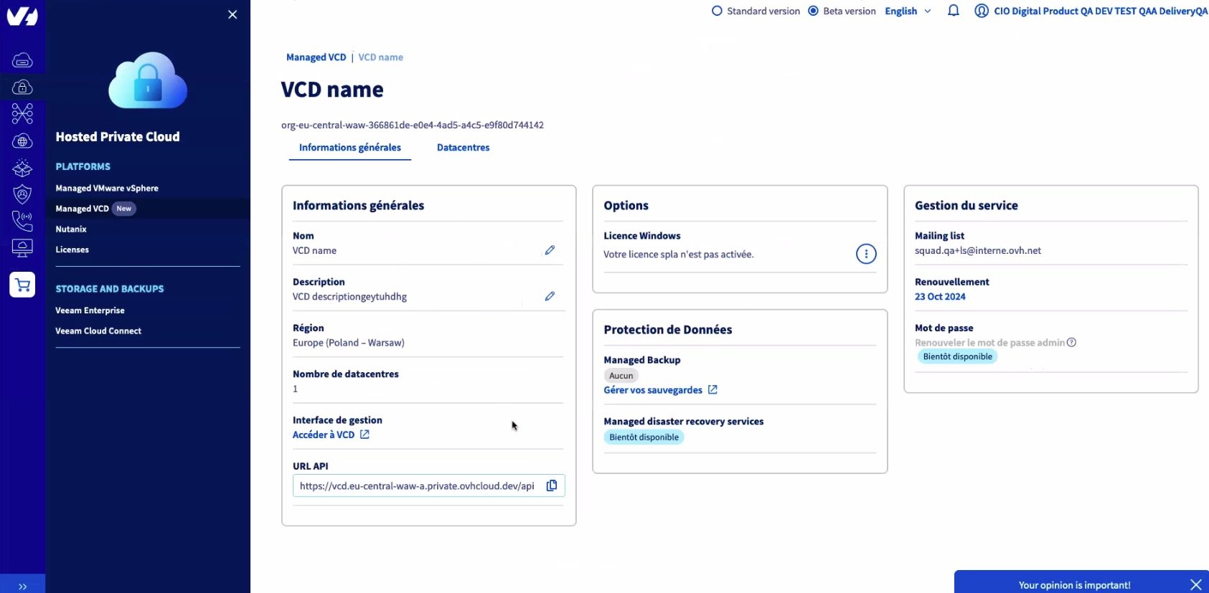Screen dimensions: 1209x593
Task: Open the user account menu
Action: point(1091,11)
